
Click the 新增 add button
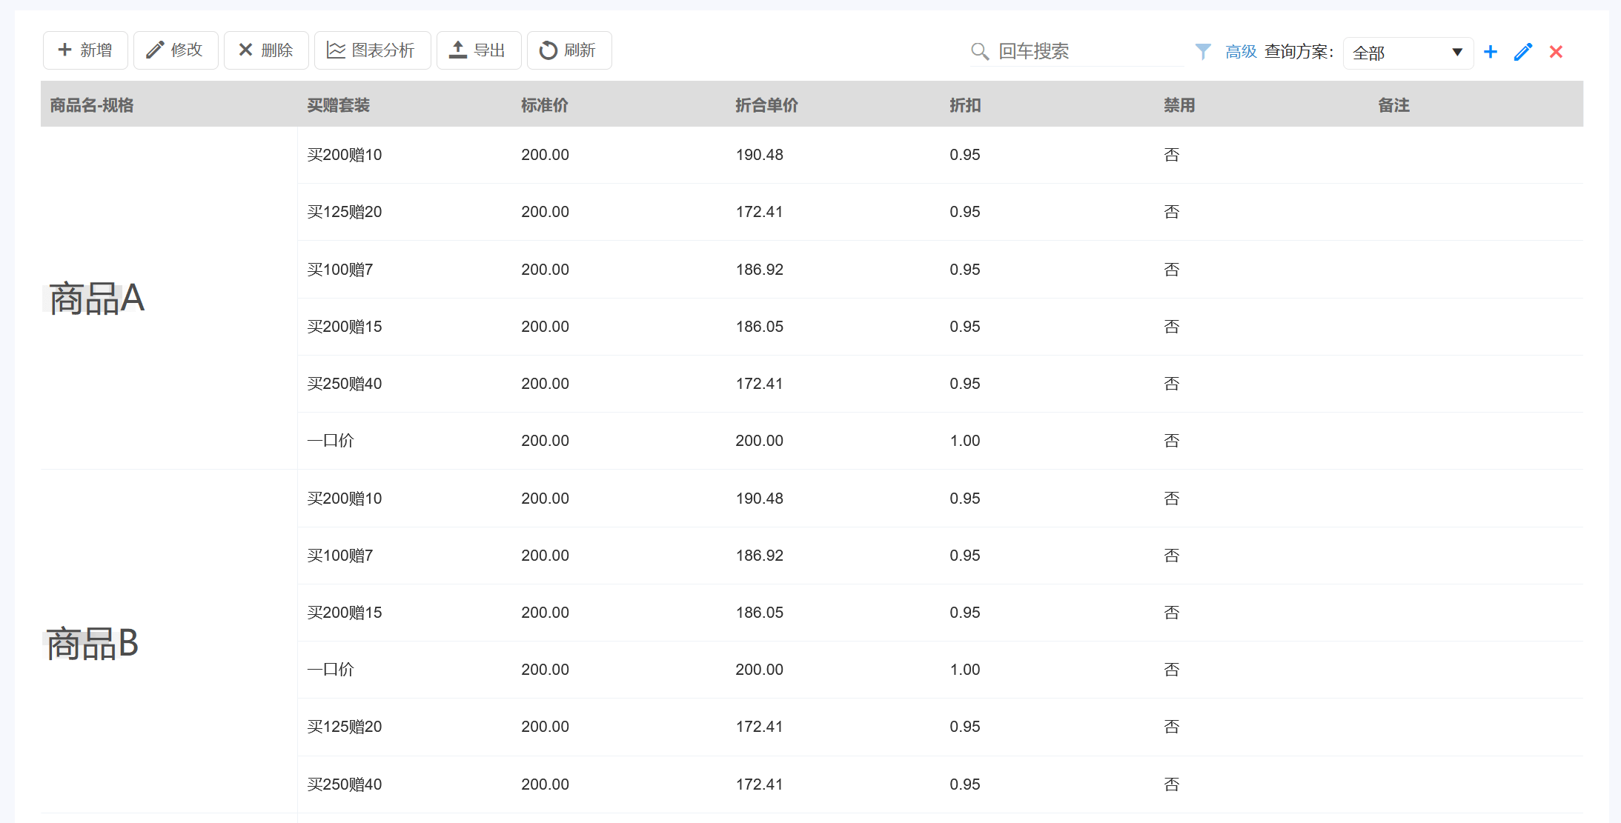(x=85, y=50)
